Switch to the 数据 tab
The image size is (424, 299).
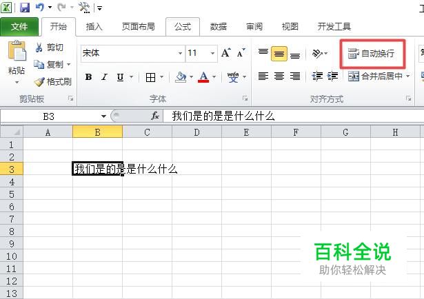pos(219,26)
